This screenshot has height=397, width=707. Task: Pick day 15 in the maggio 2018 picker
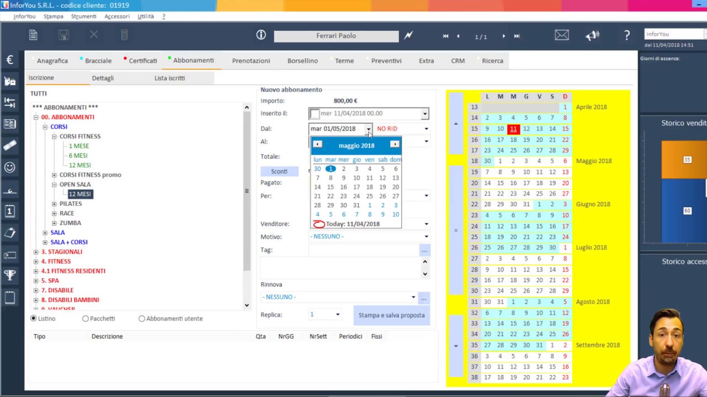(330, 187)
